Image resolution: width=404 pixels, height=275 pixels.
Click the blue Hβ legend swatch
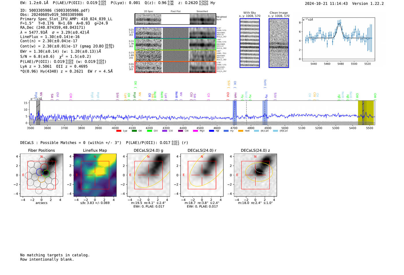pyautogui.click(x=212, y=131)
